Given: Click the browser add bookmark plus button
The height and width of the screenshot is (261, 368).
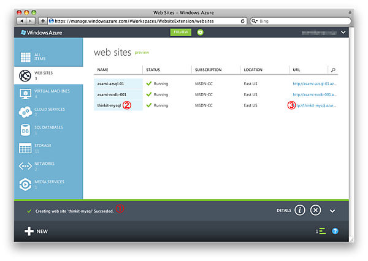Looking at the screenshot, I should (43, 21).
